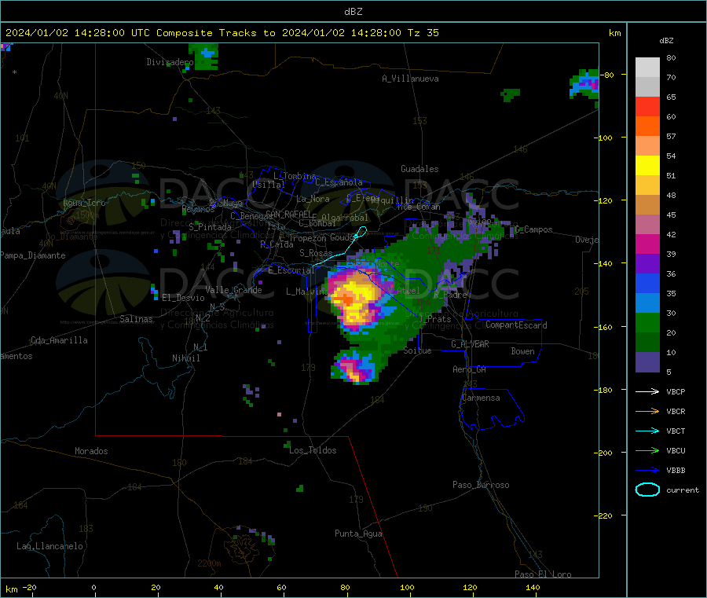This screenshot has height=598, width=707.
Task: Select the white 80 dBZ color swatch
Action: click(647, 68)
